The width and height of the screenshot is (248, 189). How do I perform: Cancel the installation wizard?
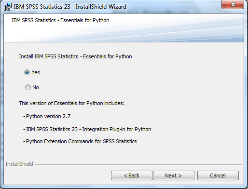coord(218,175)
